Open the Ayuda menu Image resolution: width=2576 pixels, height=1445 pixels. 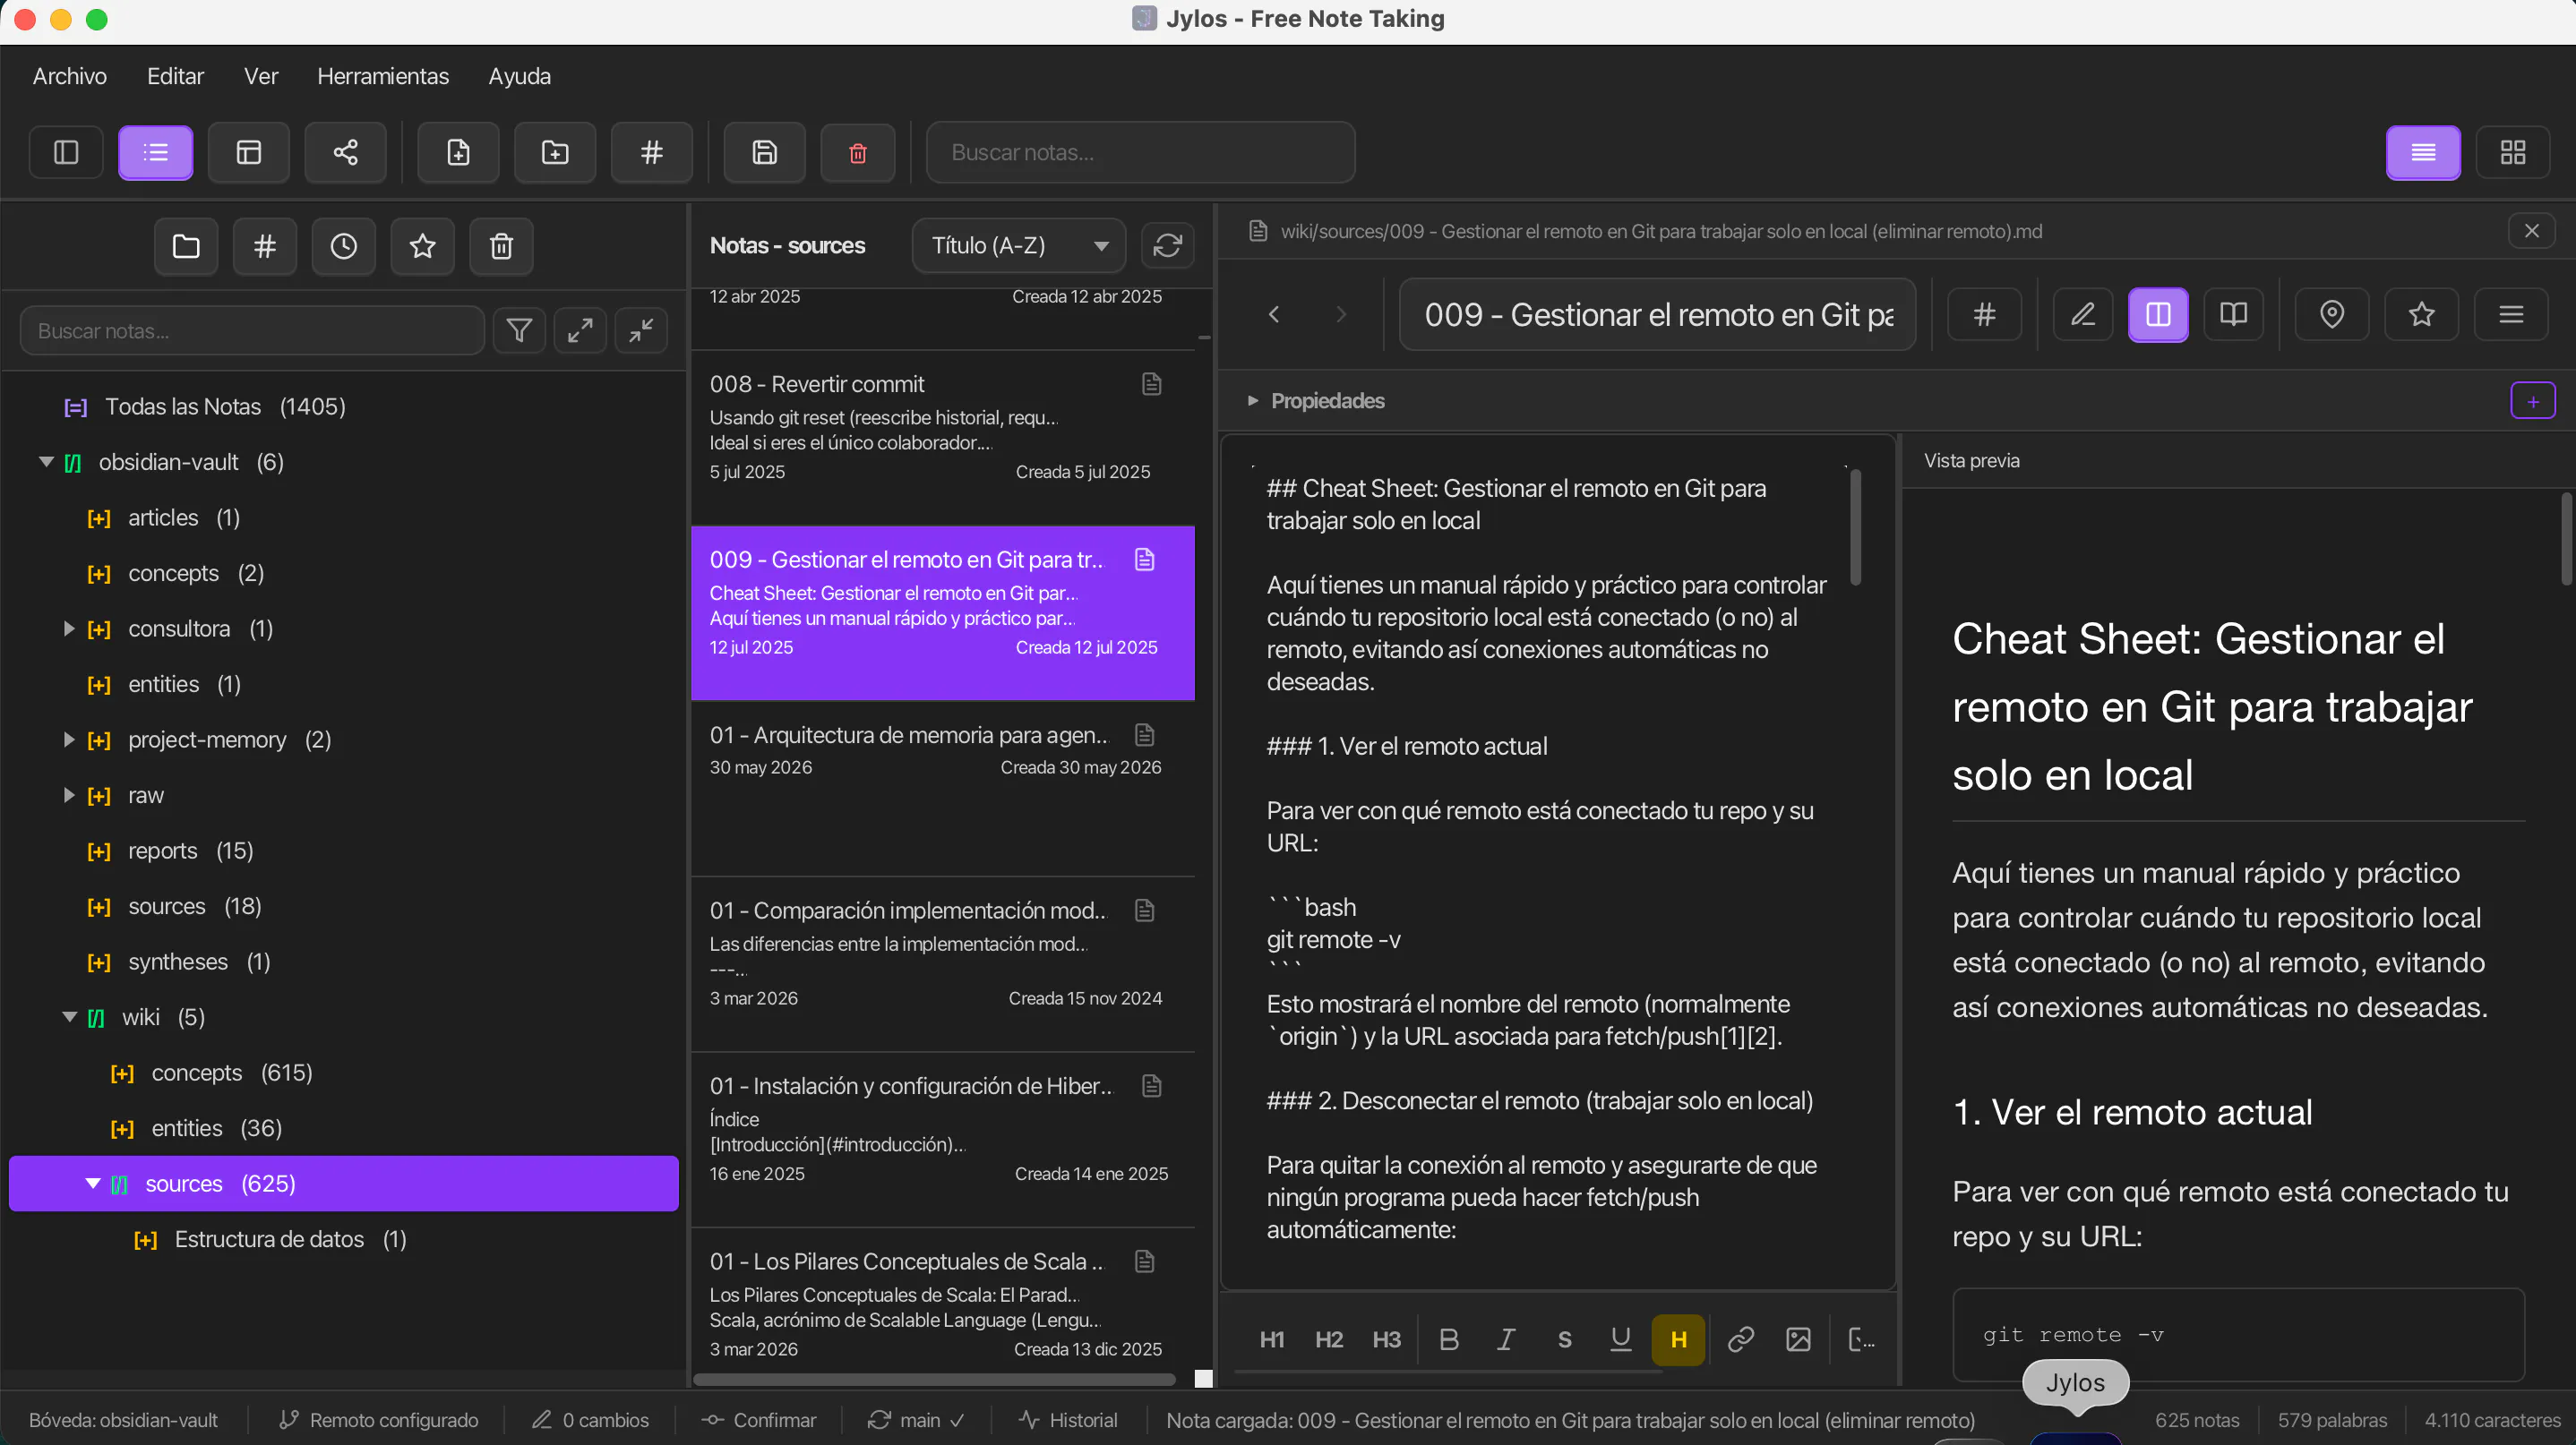[520, 76]
